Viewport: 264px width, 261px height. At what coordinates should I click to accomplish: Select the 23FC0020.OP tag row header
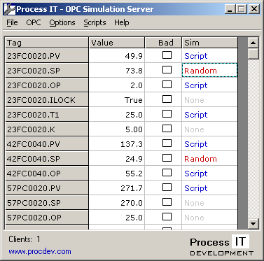47,85
